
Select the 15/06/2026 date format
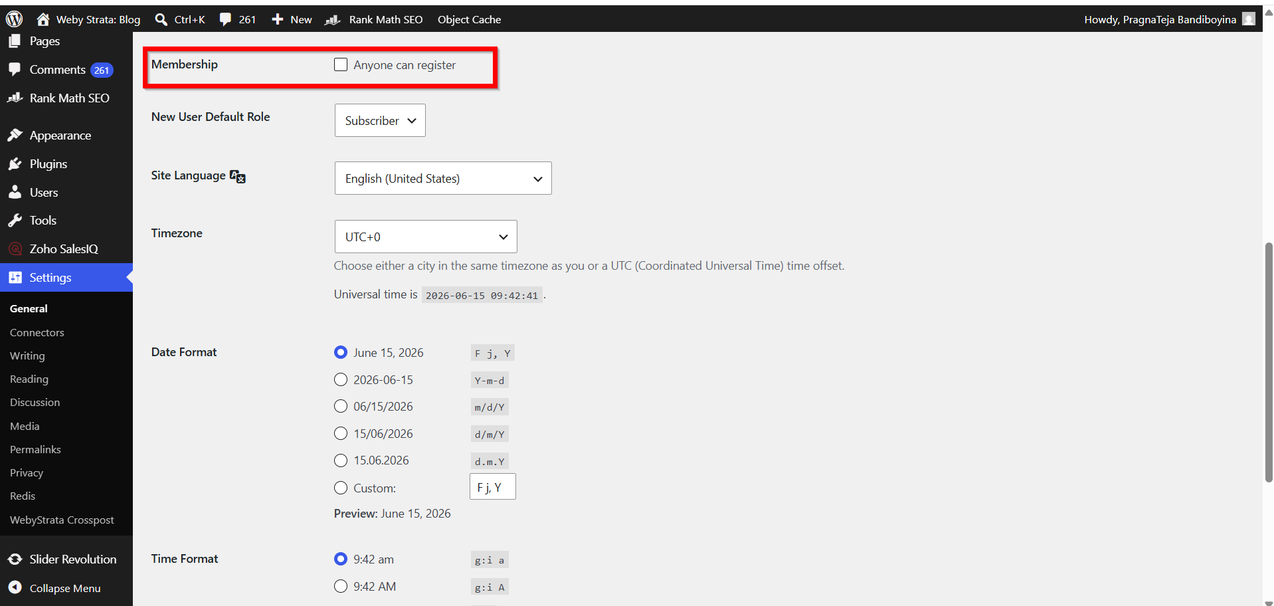(341, 433)
